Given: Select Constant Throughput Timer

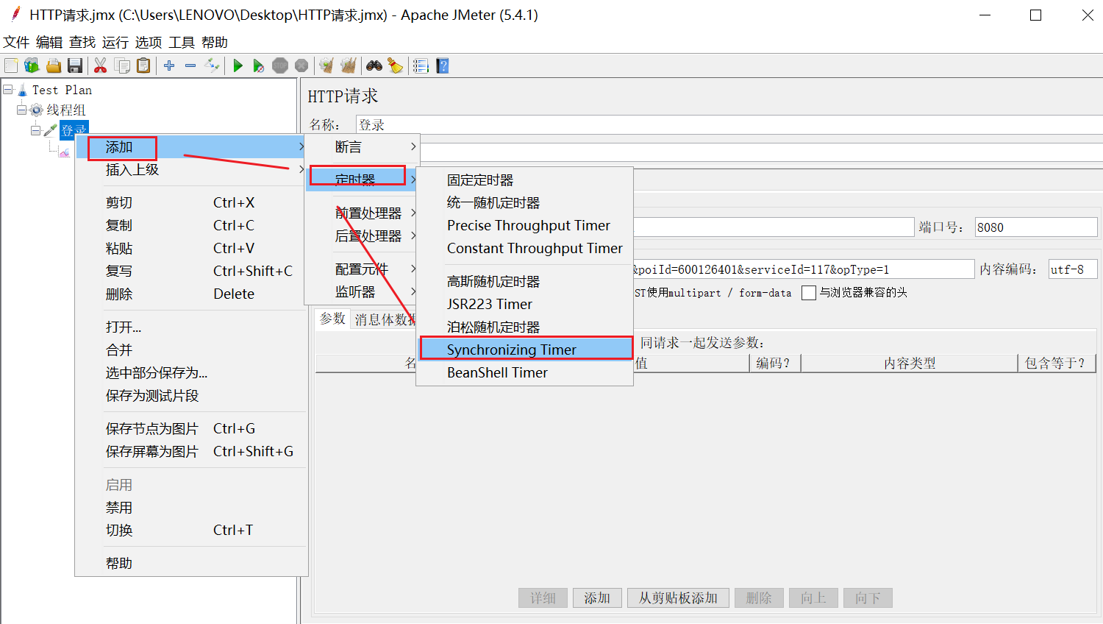Looking at the screenshot, I should click(525, 249).
